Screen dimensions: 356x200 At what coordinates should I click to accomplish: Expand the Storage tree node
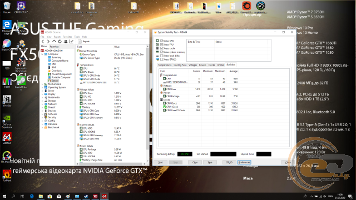tap(42, 101)
